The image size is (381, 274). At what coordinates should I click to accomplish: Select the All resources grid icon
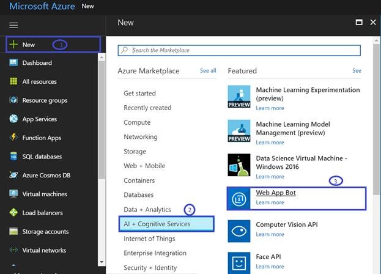[13, 81]
